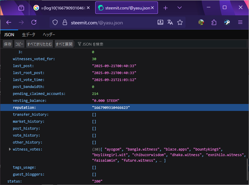Viewport: 249px width, 185px height.
Task: Select the last_post key
Action: tap(23, 66)
